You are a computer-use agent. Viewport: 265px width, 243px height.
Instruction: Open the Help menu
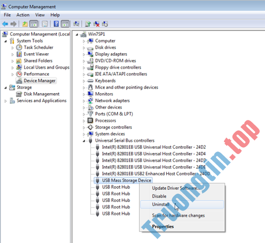tap(55, 15)
